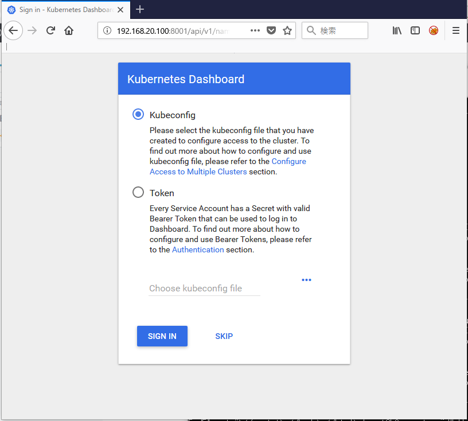468x421 pixels.
Task: Bookmark this page with the star
Action: [287, 30]
